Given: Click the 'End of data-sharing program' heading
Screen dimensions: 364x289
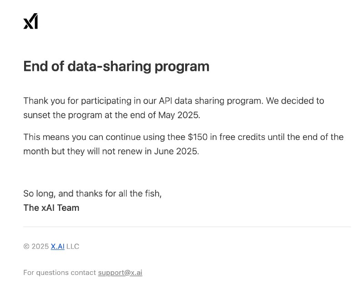Looking at the screenshot, I should 116,66.
